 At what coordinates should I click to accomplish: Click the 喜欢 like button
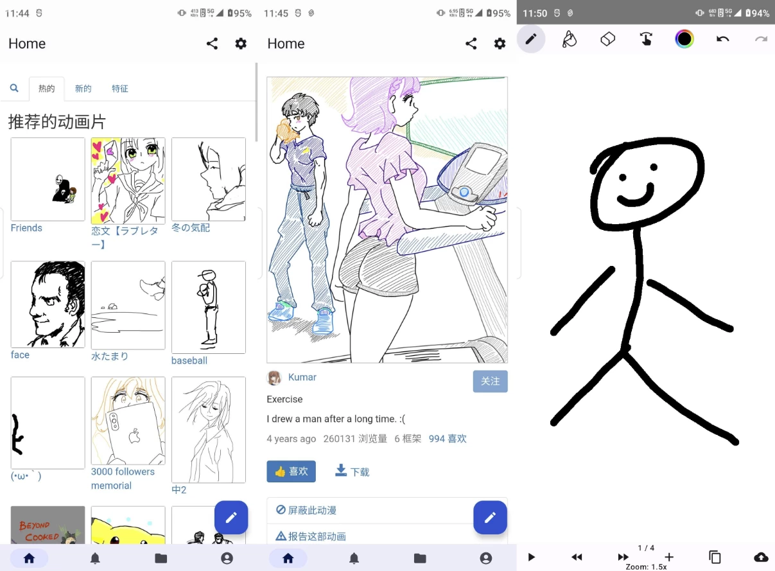[x=291, y=471]
